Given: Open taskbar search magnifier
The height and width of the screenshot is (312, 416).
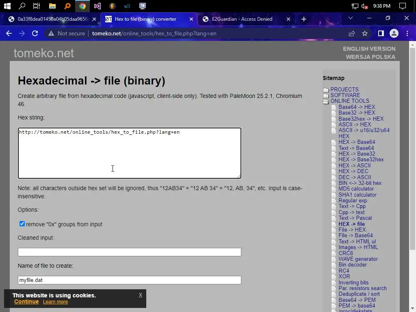Looking at the screenshot, I should pyautogui.click(x=22, y=6).
